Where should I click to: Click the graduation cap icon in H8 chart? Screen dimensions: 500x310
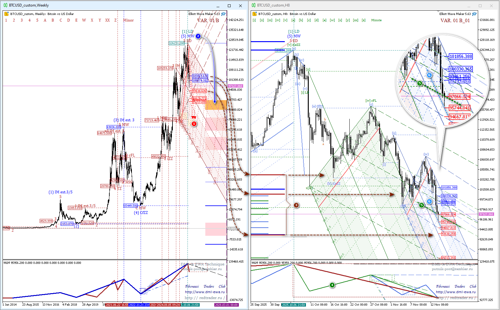pyautogui.click(x=474, y=14)
